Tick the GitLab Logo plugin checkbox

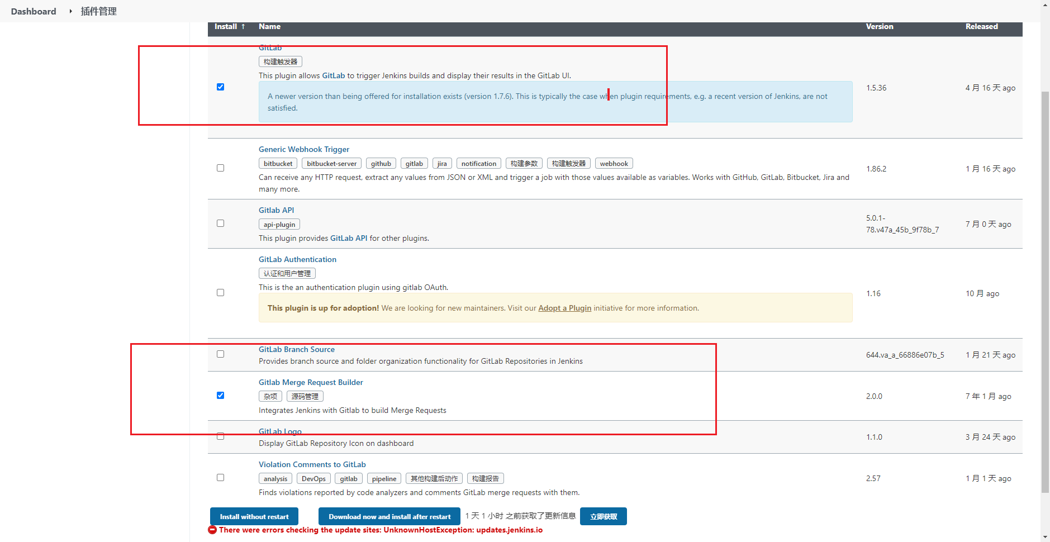(x=220, y=436)
